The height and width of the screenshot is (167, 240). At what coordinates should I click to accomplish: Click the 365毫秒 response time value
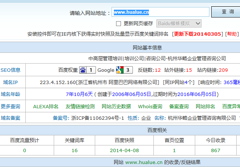click(232, 82)
